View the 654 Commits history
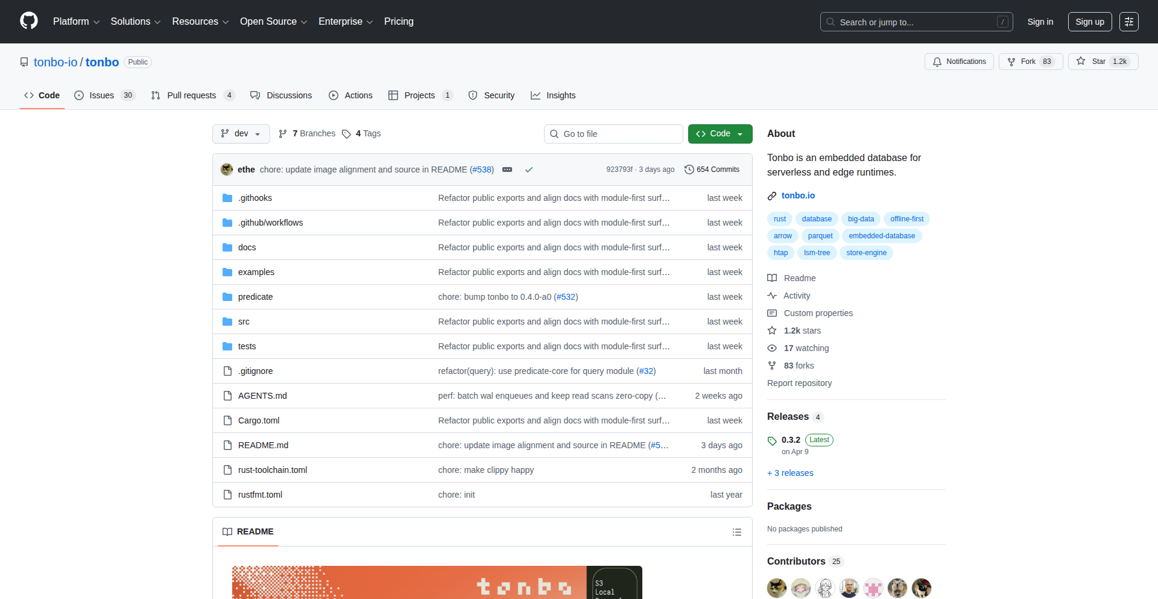 coord(712,170)
